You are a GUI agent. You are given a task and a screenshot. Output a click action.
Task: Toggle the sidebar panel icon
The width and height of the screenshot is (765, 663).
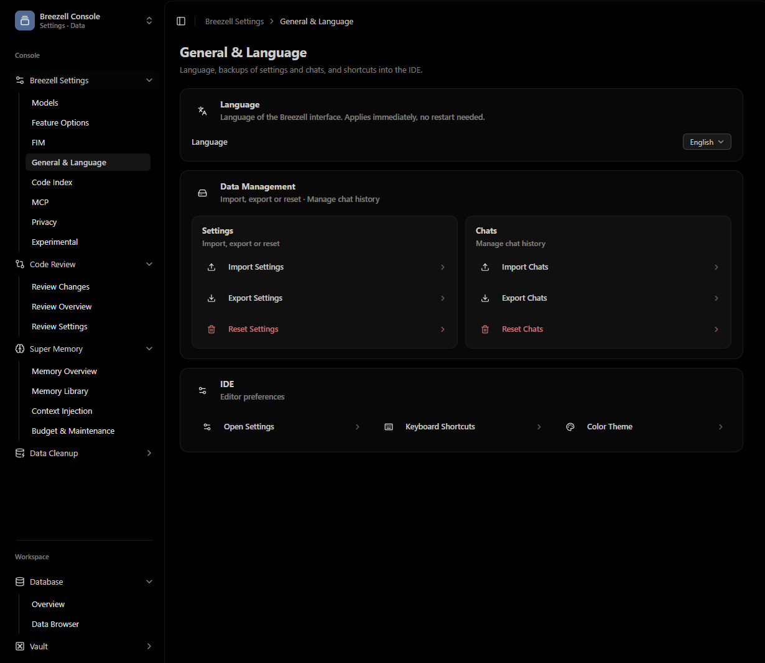coord(181,21)
